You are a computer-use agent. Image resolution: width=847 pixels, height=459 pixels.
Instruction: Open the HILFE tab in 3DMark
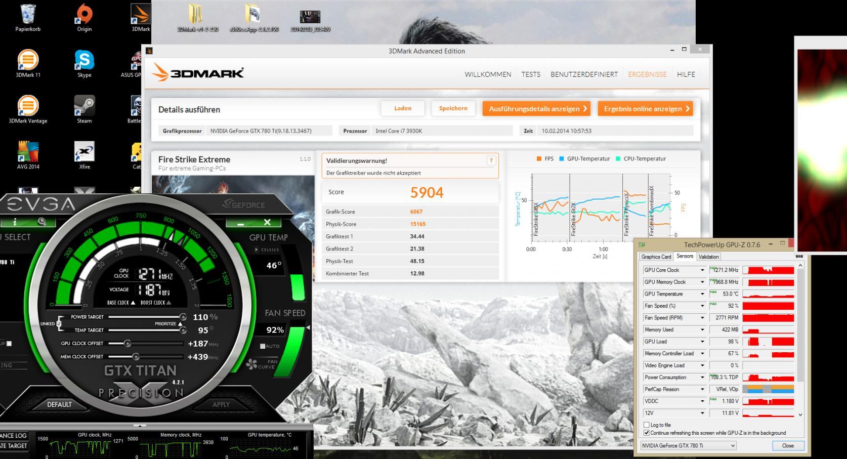tap(686, 74)
